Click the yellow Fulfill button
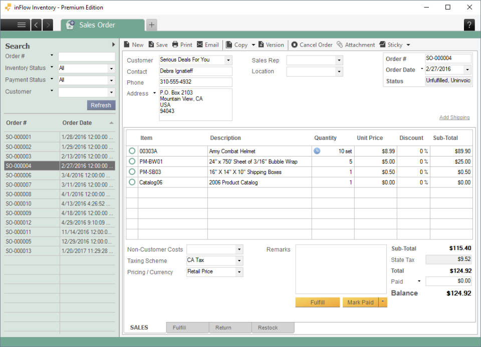The height and width of the screenshot is (347, 481). (x=317, y=302)
